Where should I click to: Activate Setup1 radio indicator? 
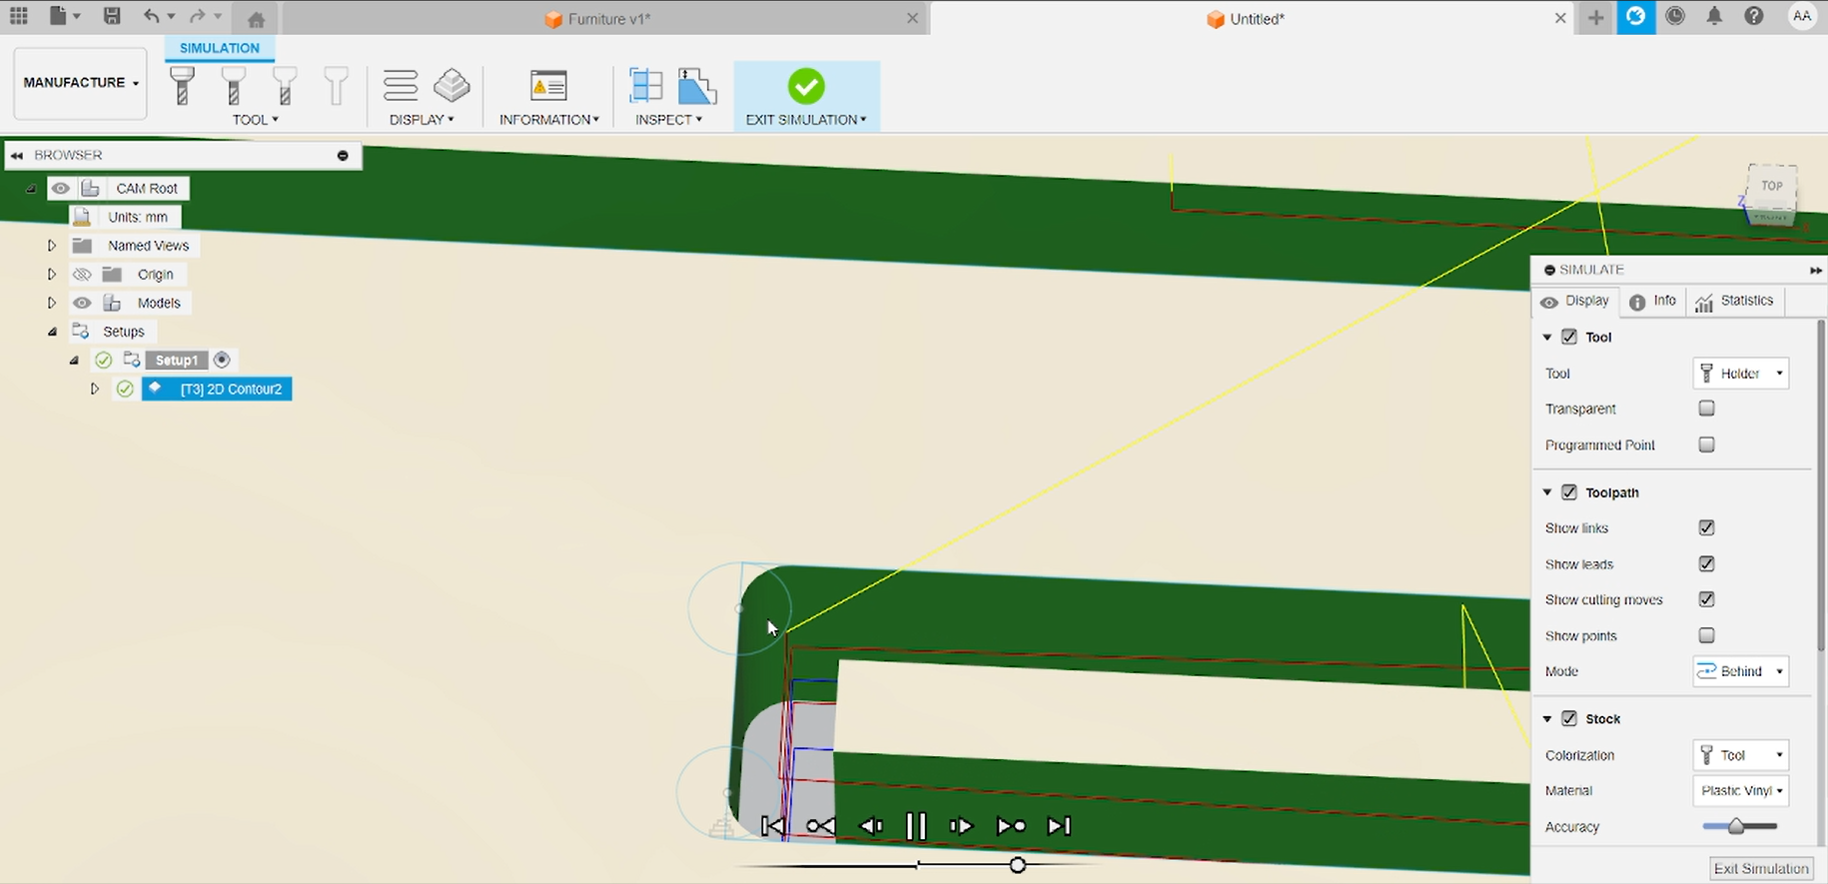(222, 360)
